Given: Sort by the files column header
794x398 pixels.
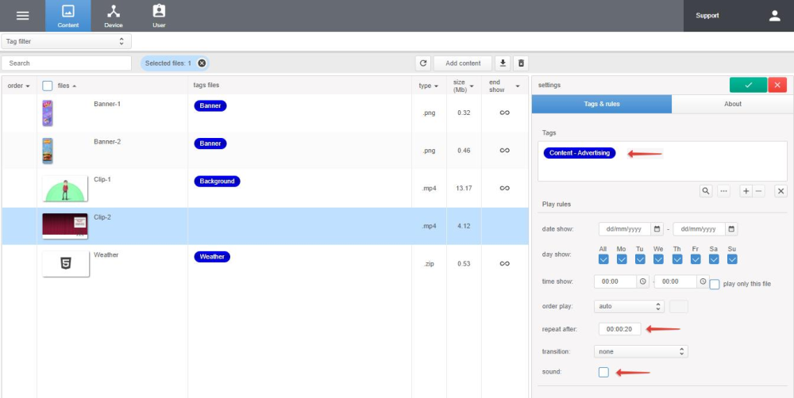Looking at the screenshot, I should [67, 86].
